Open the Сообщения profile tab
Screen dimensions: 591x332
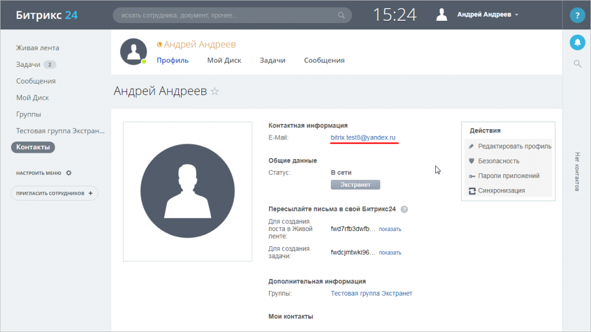324,60
